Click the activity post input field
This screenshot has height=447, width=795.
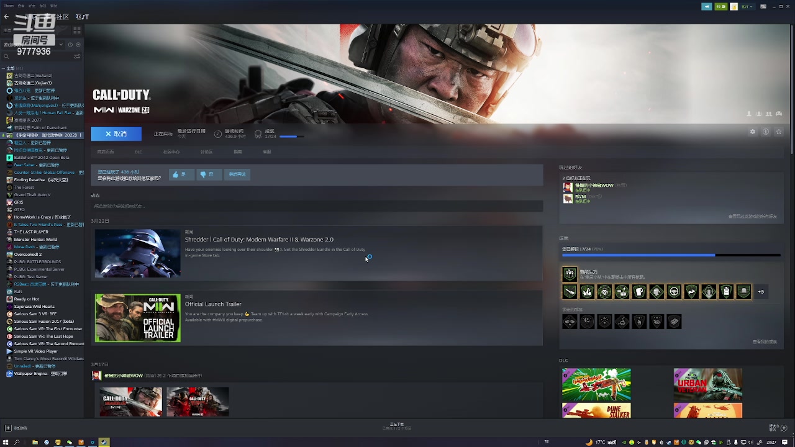pyautogui.click(x=317, y=205)
